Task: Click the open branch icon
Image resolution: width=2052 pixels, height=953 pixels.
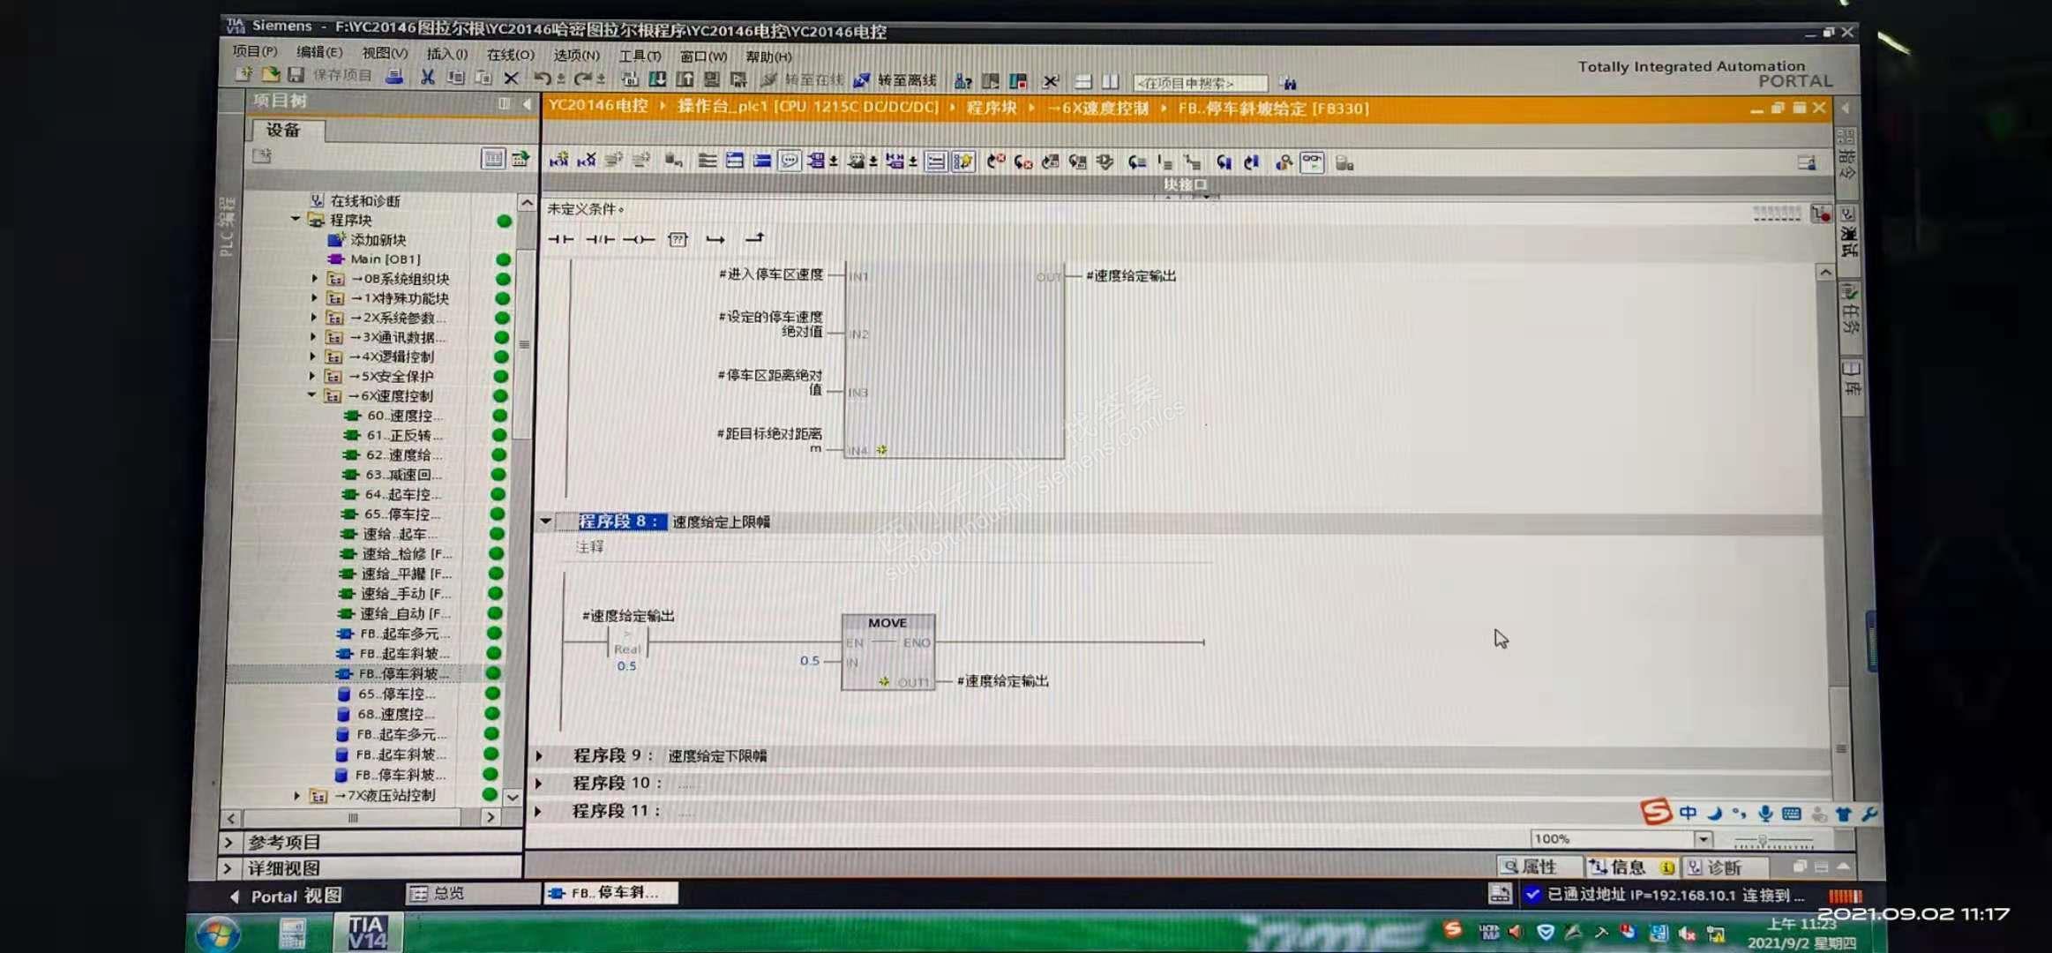Action: coord(715,239)
